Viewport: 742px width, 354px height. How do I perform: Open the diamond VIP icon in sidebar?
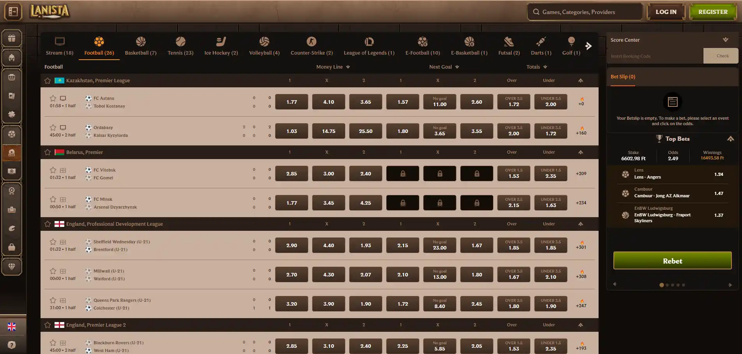(12, 267)
